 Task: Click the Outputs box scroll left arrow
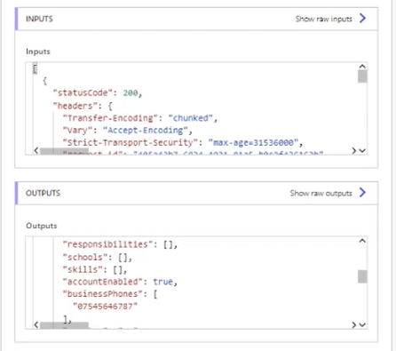[36, 324]
